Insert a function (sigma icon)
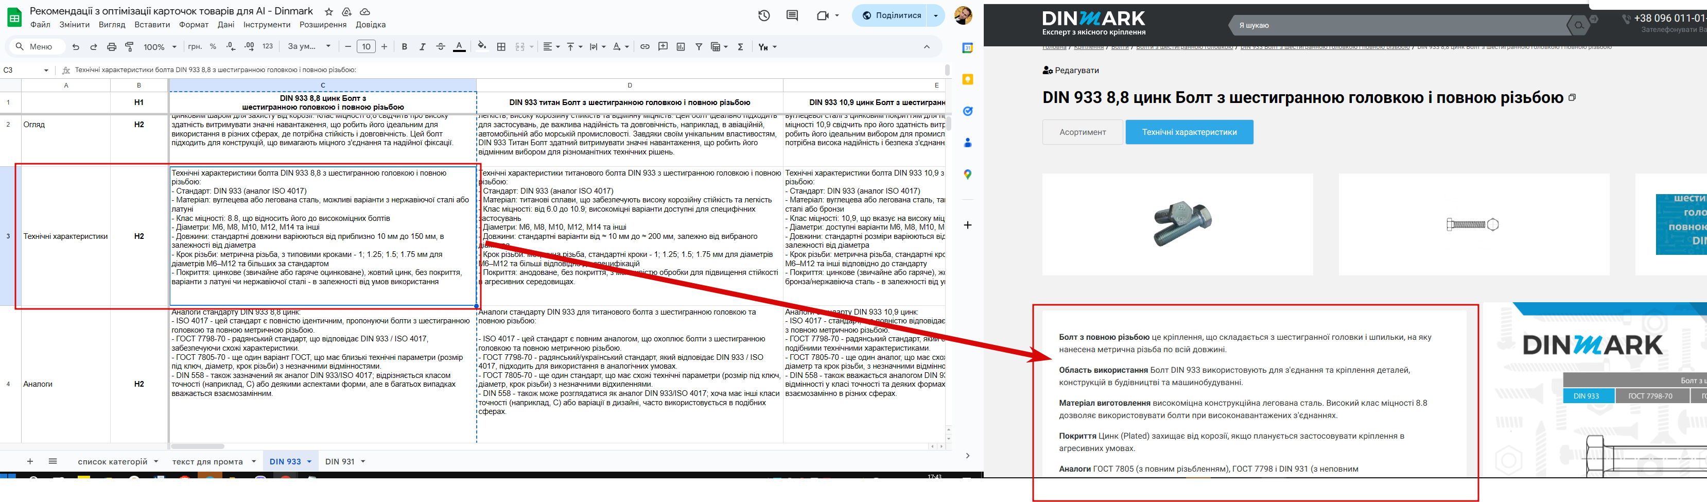This screenshot has width=1707, height=502. click(x=740, y=47)
